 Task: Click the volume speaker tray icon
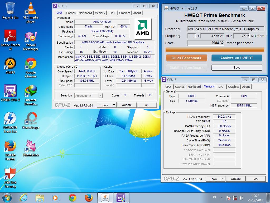241,198
